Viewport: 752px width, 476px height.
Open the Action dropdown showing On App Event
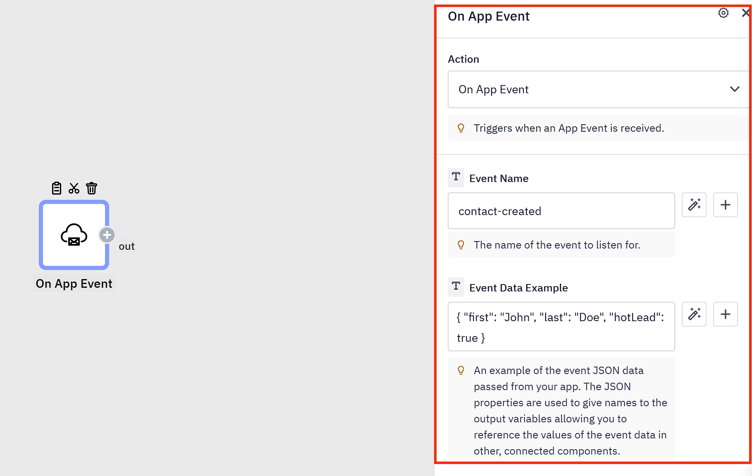(x=591, y=90)
